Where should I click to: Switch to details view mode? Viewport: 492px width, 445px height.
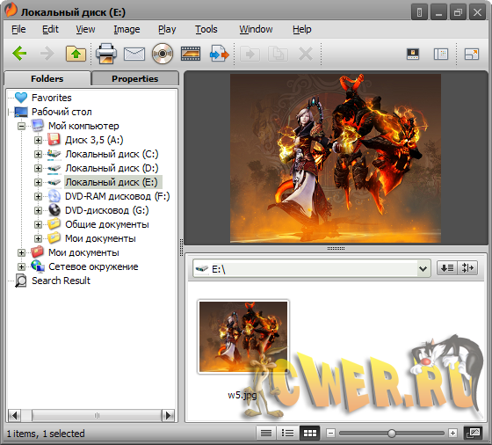(x=266, y=434)
